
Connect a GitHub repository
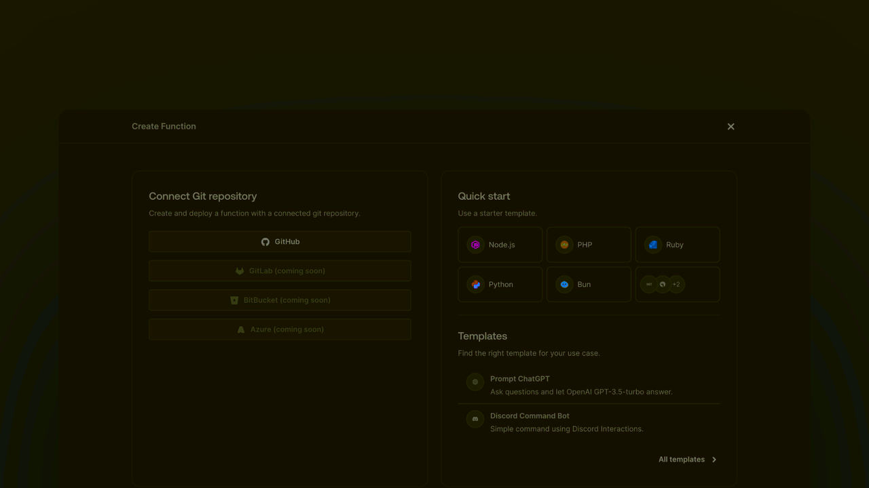pos(280,241)
